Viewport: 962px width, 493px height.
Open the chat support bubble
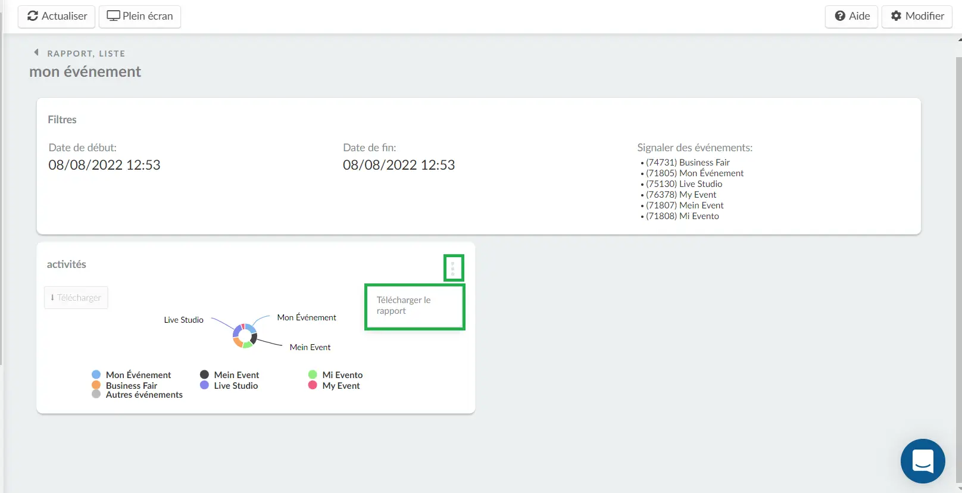[x=923, y=461]
